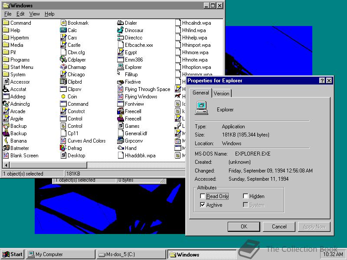Select the Efbcache.xxx file
Image resolution: width=347 pixels, height=260 pixels.
(x=135, y=45)
